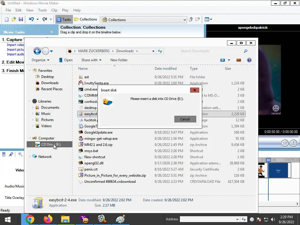Click the Set Audio Levels icon in timeline toolbar
The image size is (300, 225).
click(4, 154)
